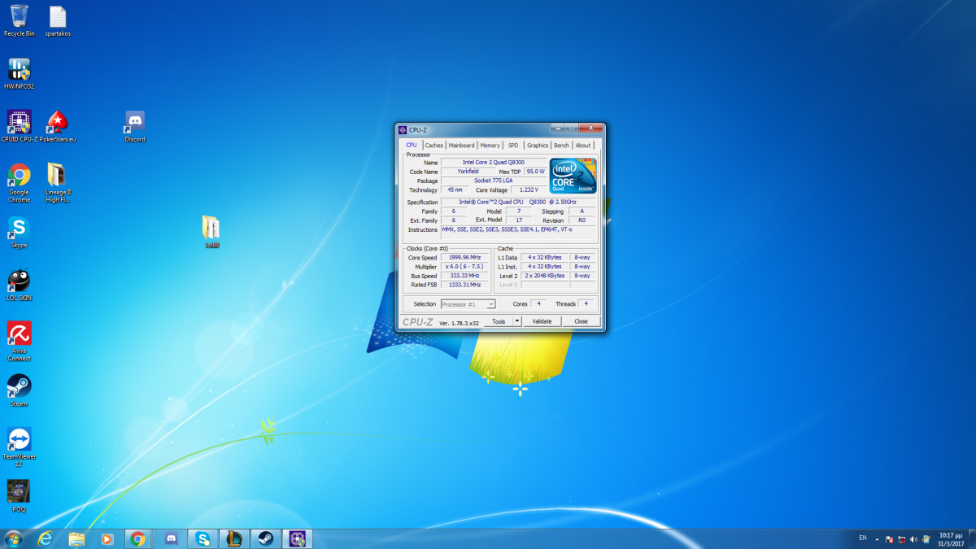
Task: Click the Rated FSB value 1333.31 MHz
Action: pos(465,285)
